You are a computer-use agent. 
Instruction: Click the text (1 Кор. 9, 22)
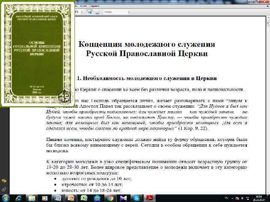click(x=193, y=128)
